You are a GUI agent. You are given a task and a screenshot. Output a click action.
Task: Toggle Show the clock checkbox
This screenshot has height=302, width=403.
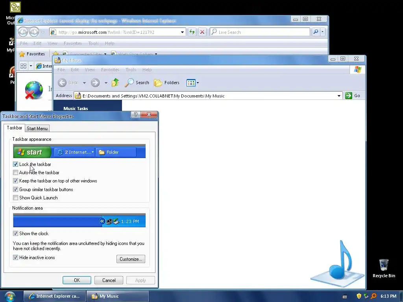pos(15,234)
